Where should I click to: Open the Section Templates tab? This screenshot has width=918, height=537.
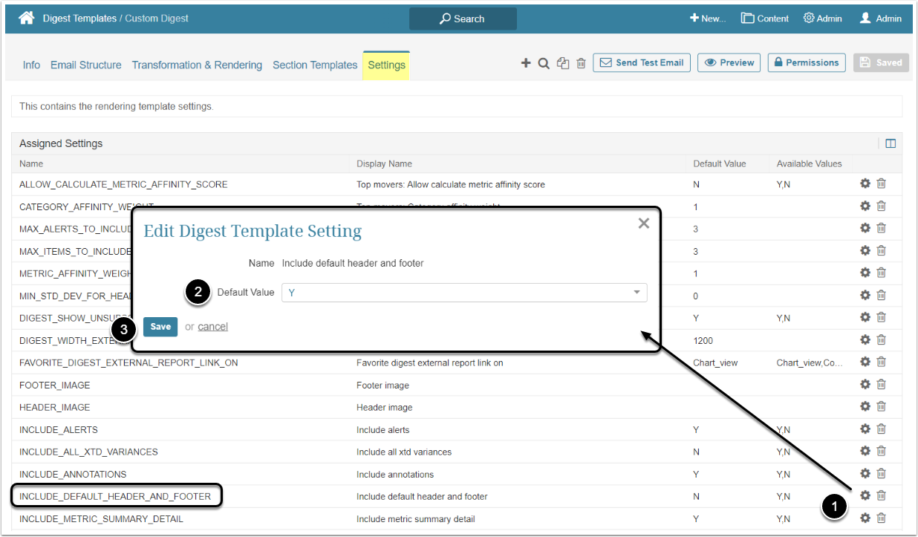(315, 65)
